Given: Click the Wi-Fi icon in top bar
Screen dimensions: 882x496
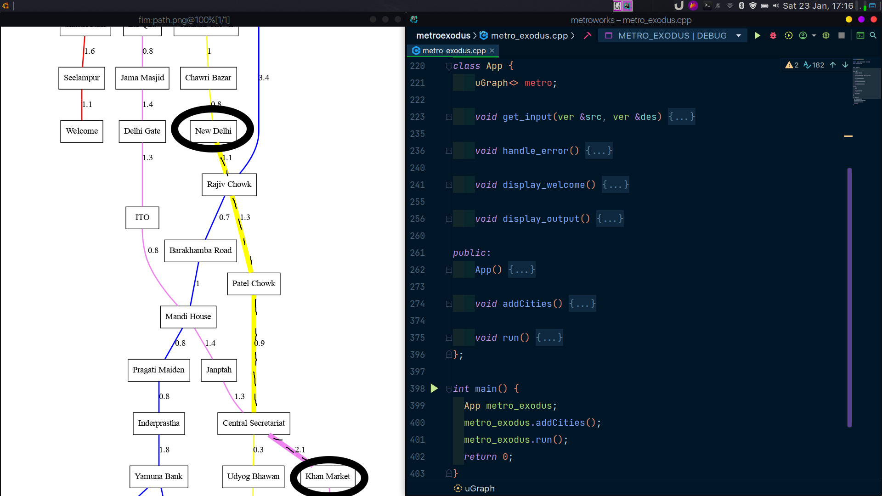Looking at the screenshot, I should [x=730, y=6].
